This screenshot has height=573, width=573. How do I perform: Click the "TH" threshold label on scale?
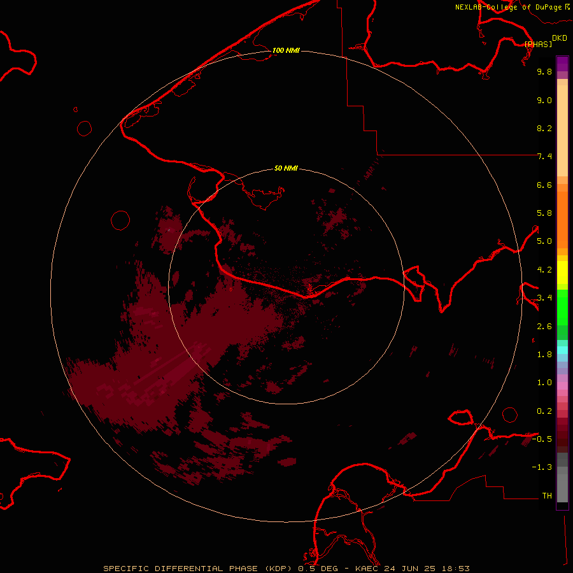[547, 496]
